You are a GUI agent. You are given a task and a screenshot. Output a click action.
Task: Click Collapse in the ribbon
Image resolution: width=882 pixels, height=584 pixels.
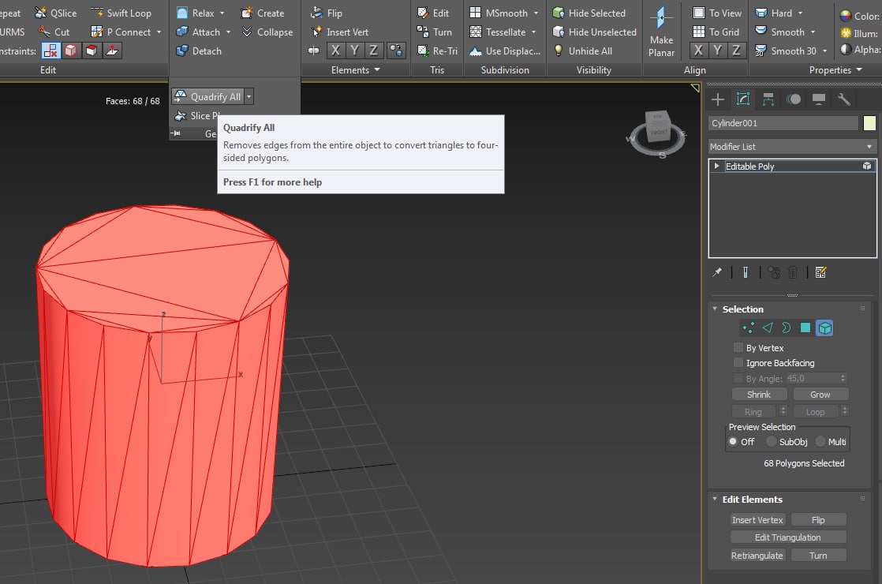click(267, 32)
